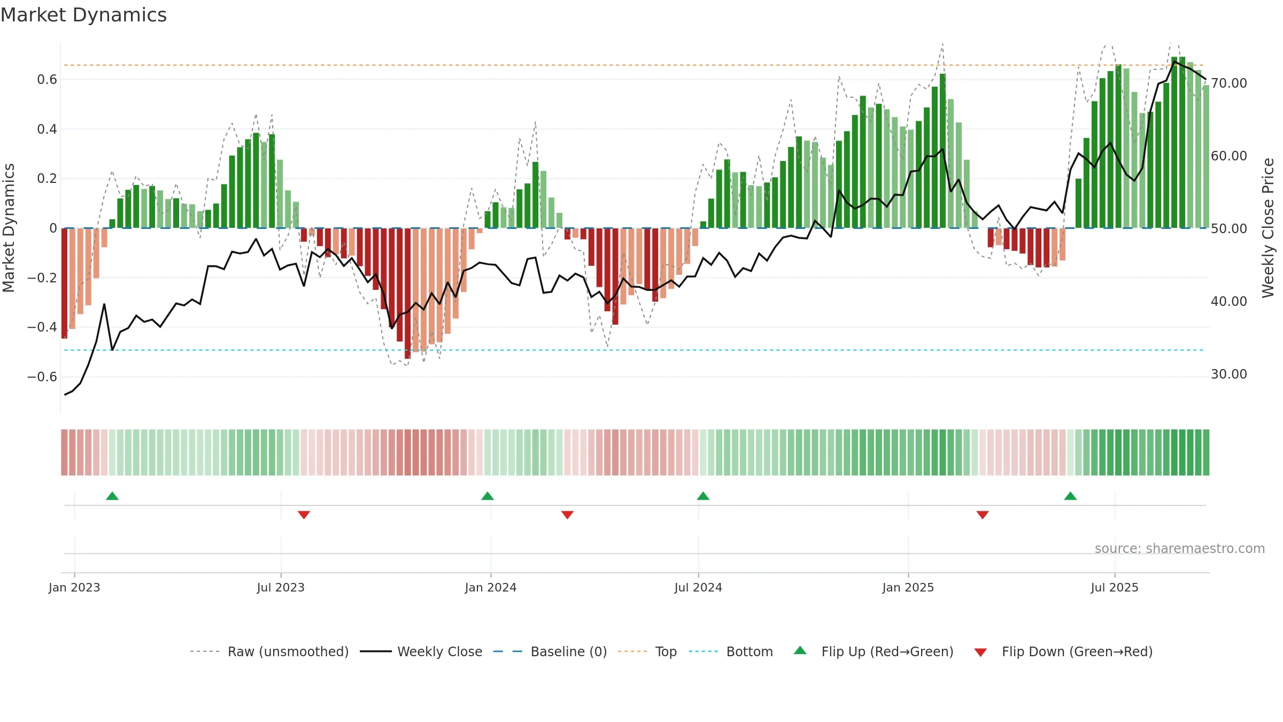This screenshot has width=1283, height=722.
Task: Click the red flip-down triangle in March 2024
Action: (x=567, y=514)
